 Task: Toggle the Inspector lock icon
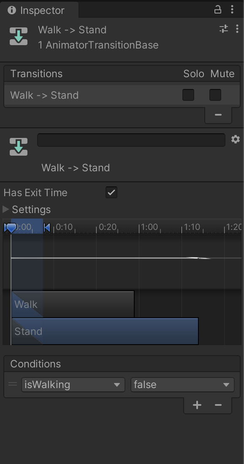(218, 10)
